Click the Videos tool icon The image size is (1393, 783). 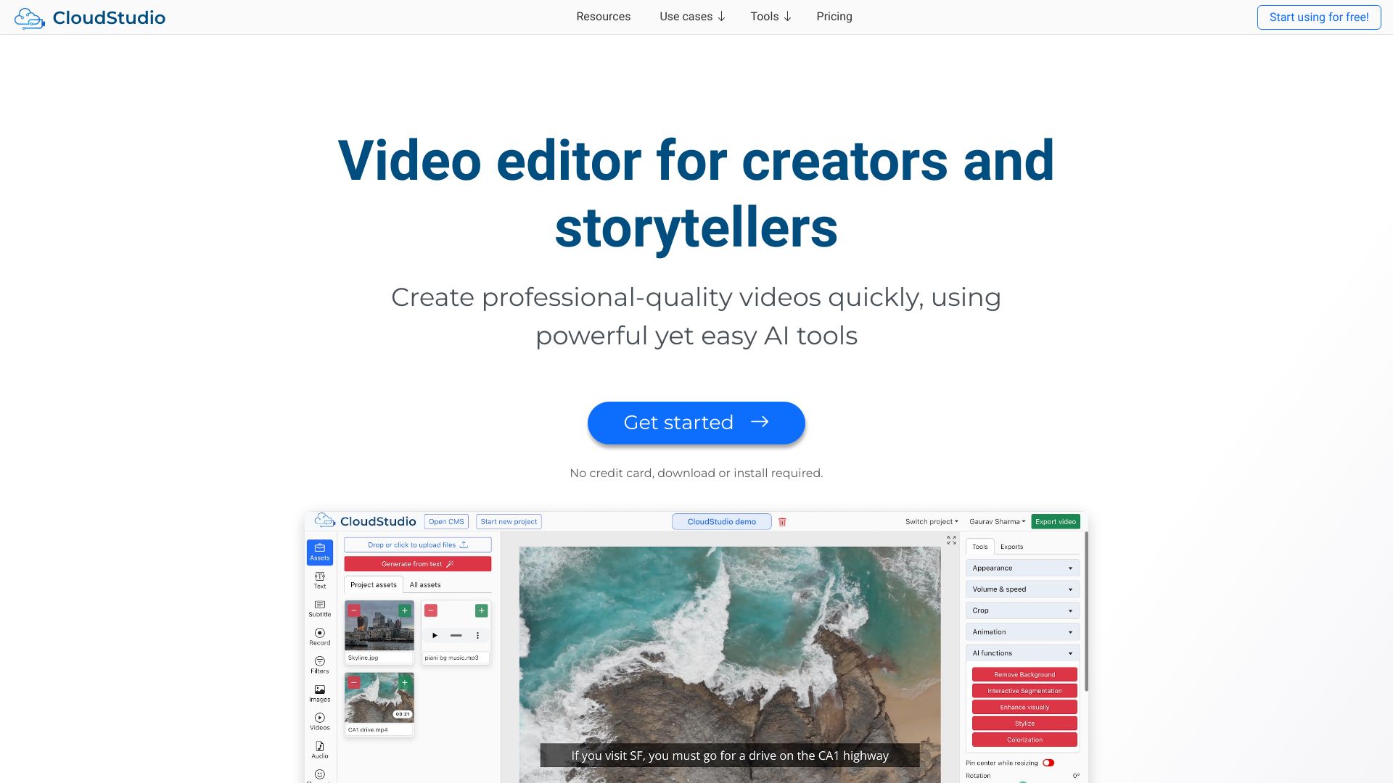(x=321, y=720)
